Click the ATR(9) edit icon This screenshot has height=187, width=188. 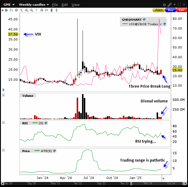pos(54,151)
